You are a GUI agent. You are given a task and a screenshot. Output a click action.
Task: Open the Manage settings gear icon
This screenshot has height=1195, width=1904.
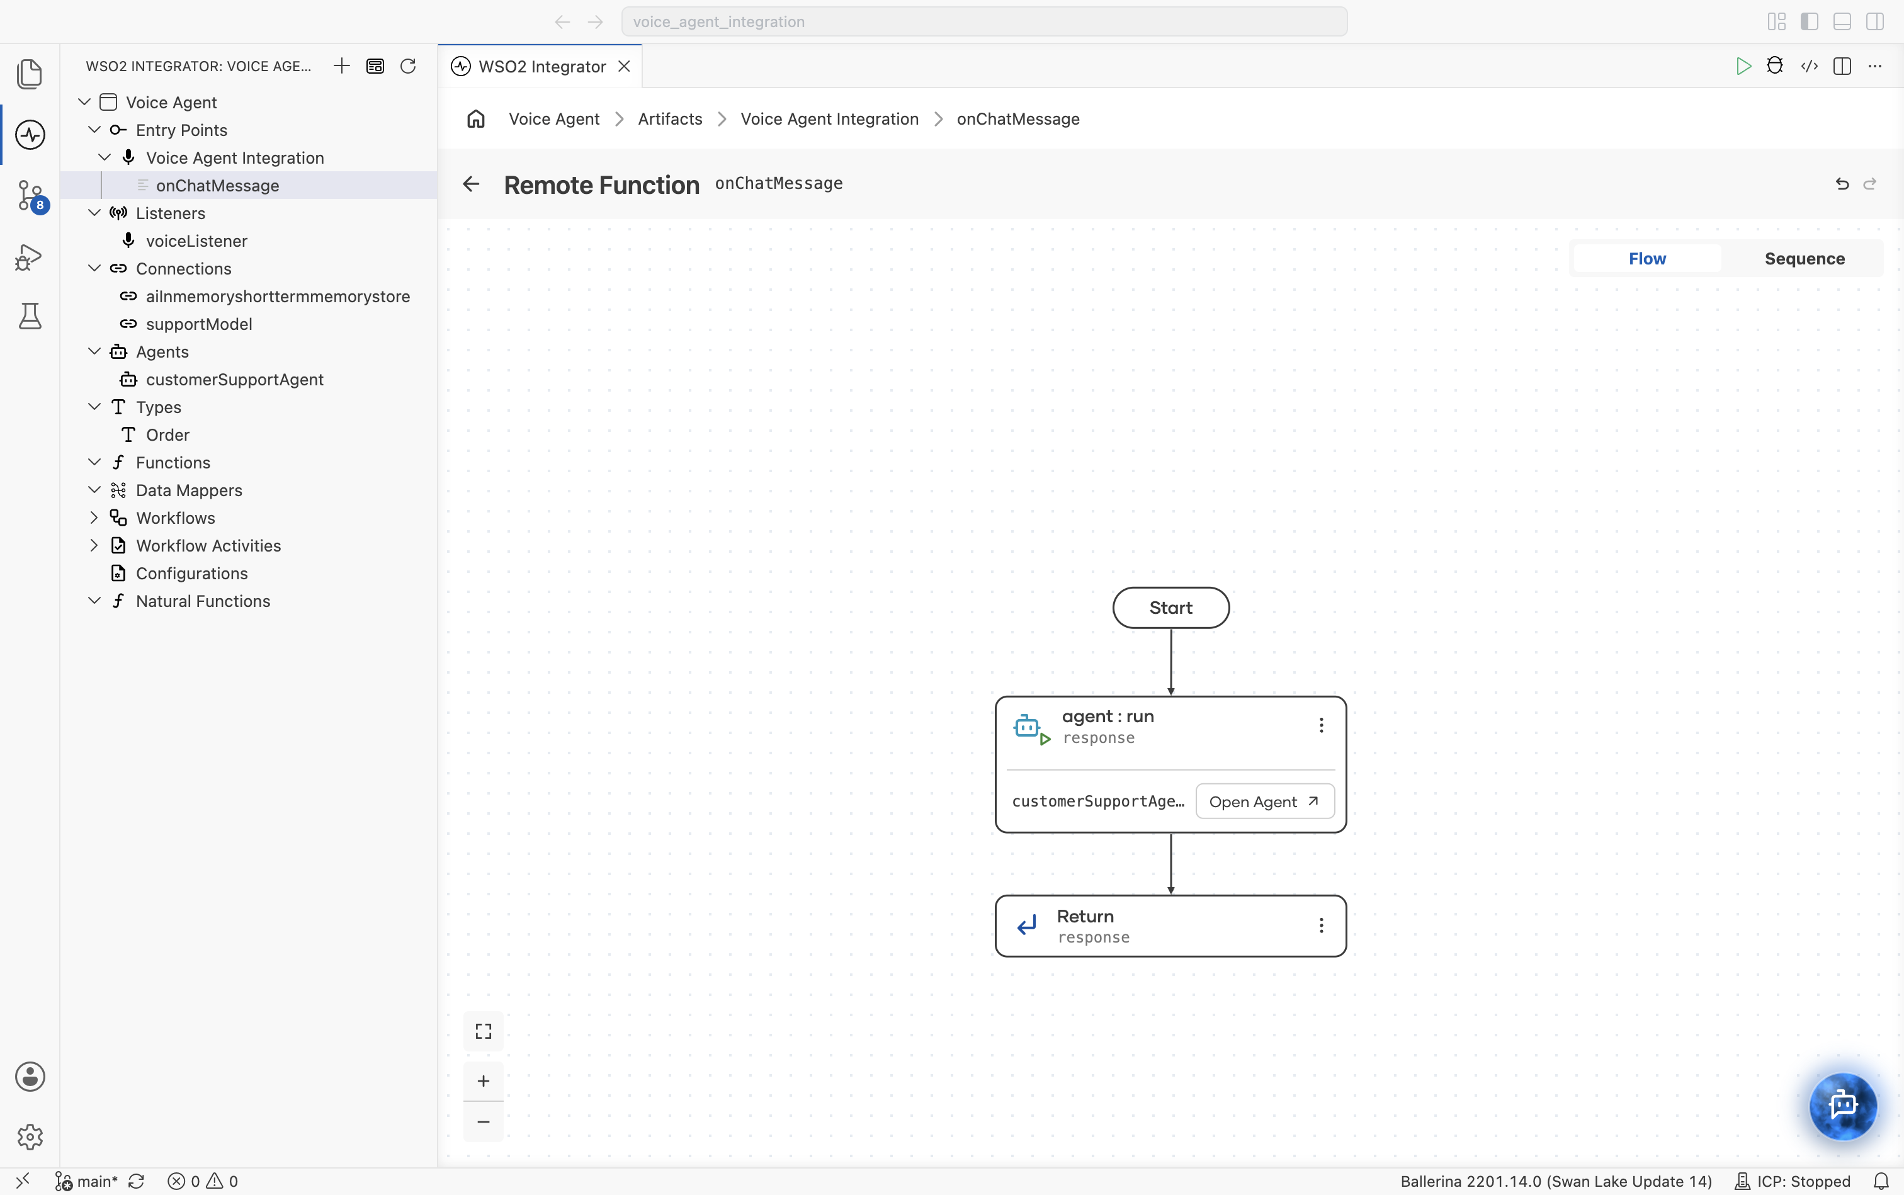[30, 1136]
